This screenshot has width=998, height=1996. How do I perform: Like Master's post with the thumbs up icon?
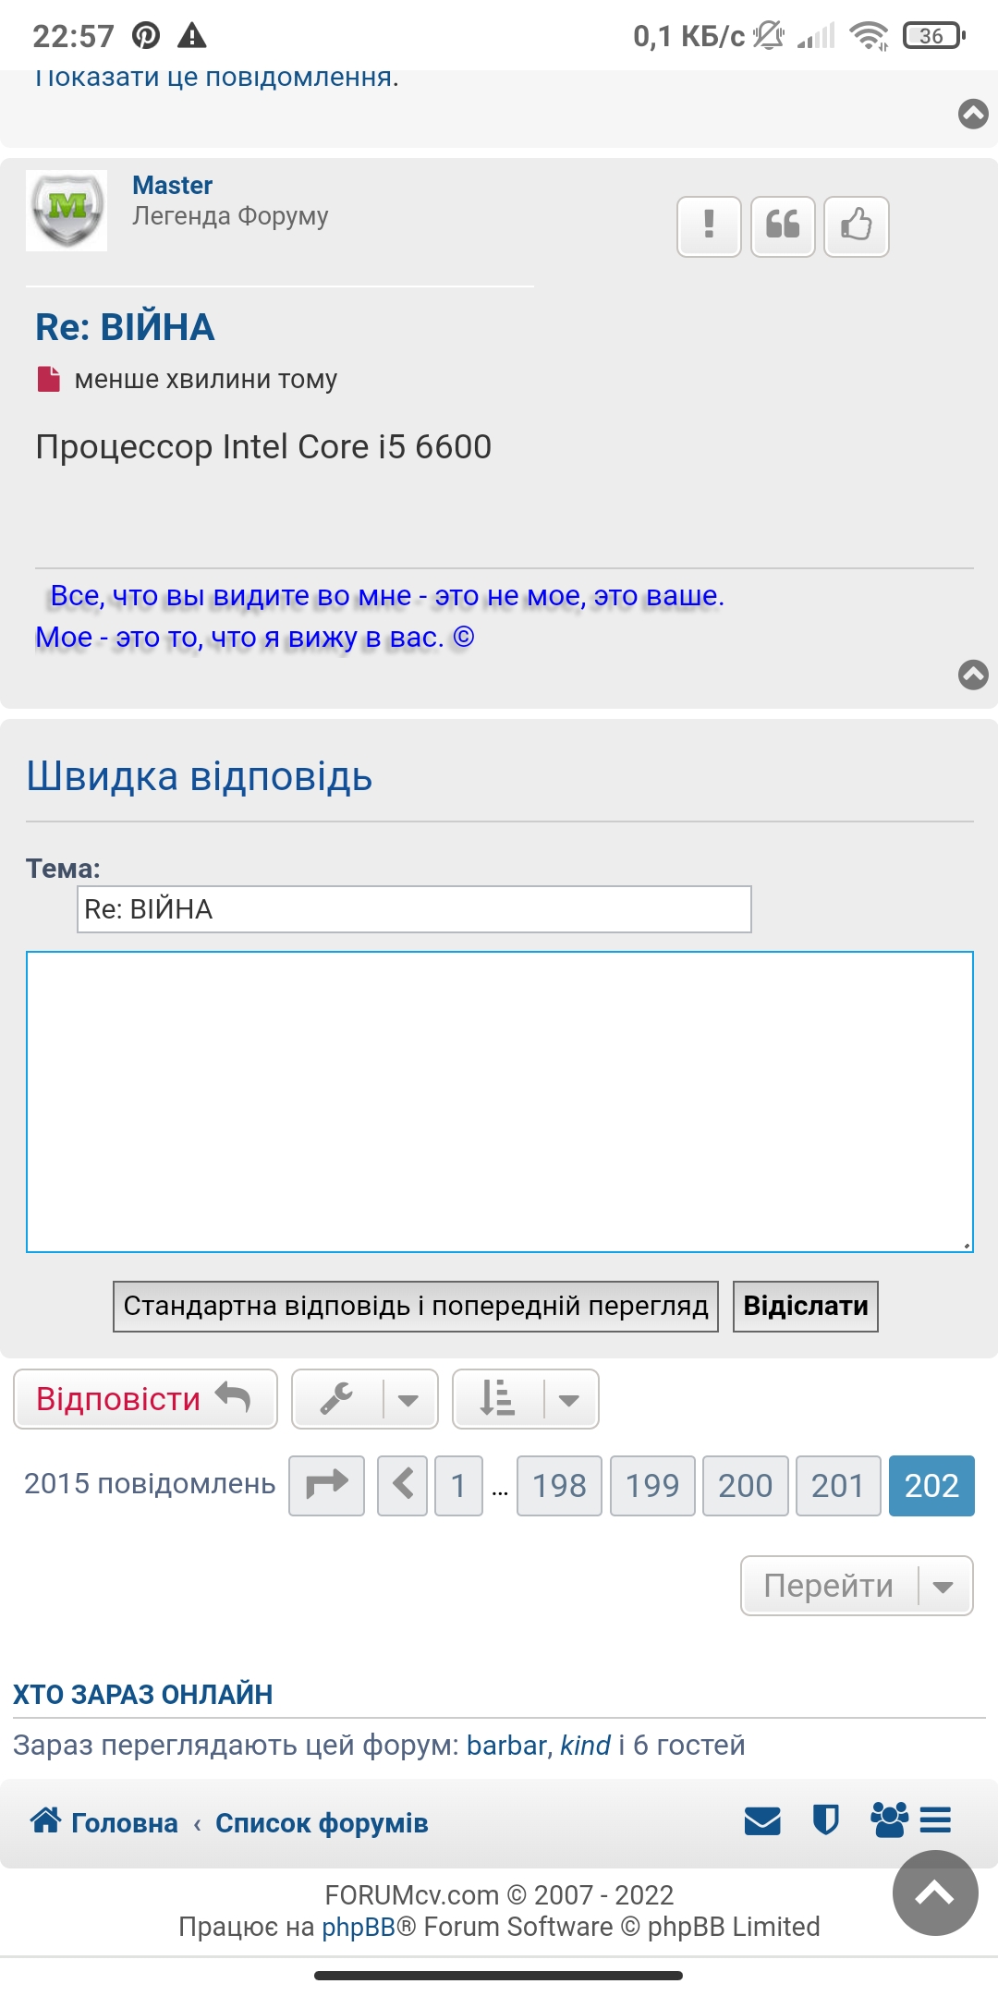856,226
